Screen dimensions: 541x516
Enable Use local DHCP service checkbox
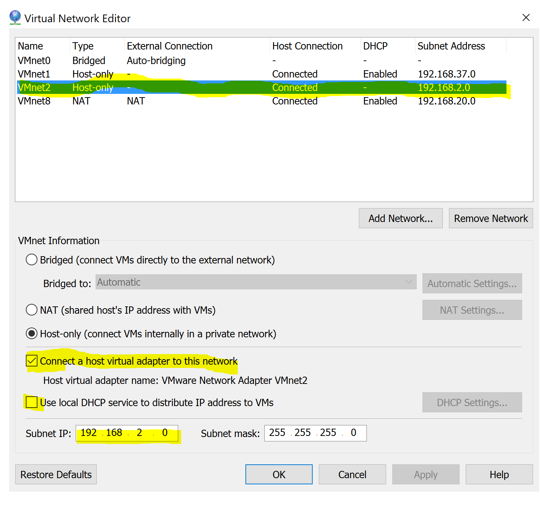31,402
